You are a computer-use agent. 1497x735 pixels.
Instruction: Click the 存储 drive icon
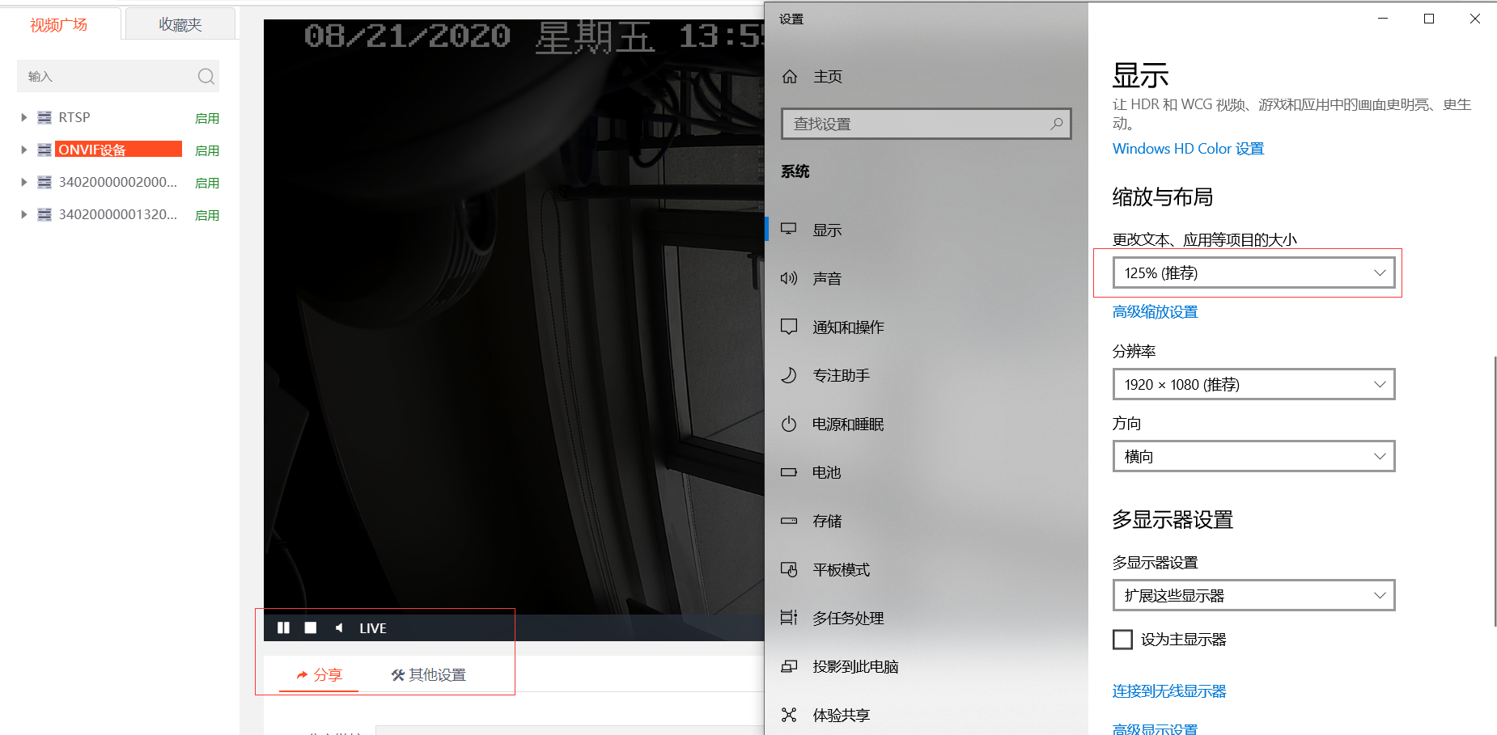click(x=789, y=521)
